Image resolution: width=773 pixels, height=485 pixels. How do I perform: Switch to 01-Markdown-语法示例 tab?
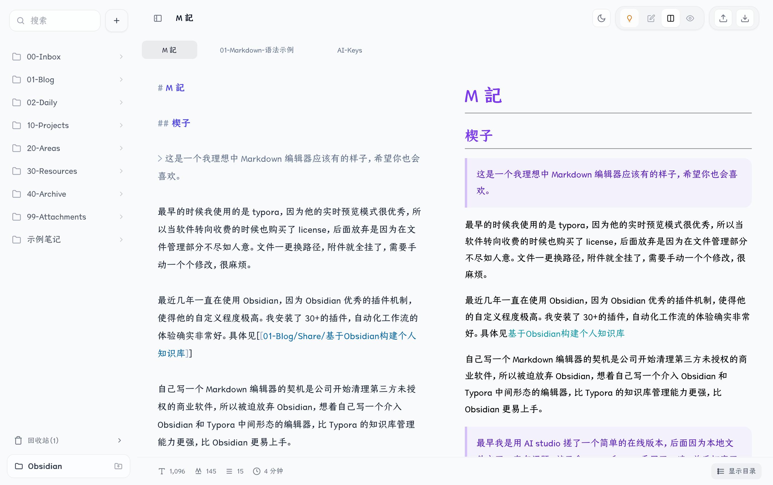256,50
